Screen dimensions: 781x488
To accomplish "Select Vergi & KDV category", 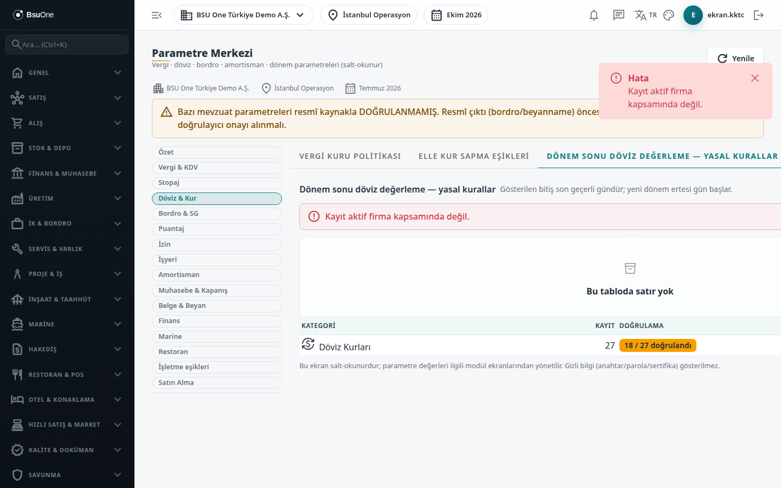I will pyautogui.click(x=217, y=168).
